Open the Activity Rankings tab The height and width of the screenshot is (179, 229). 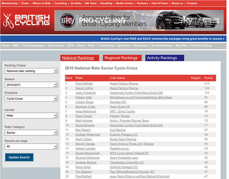click(164, 58)
